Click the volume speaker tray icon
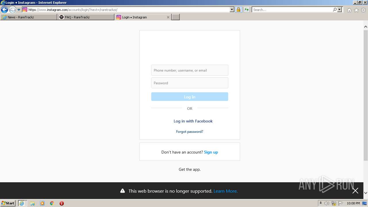368x207 pixels. pyautogui.click(x=327, y=203)
